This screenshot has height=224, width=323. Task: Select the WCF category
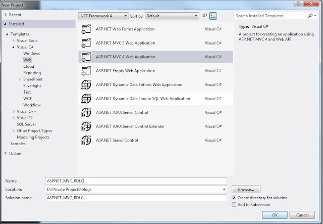[x=27, y=99]
